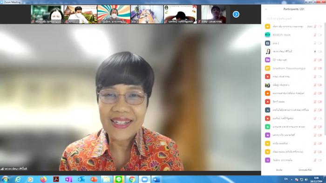Toggle video icon beside the E1 participant

[x=320, y=43]
